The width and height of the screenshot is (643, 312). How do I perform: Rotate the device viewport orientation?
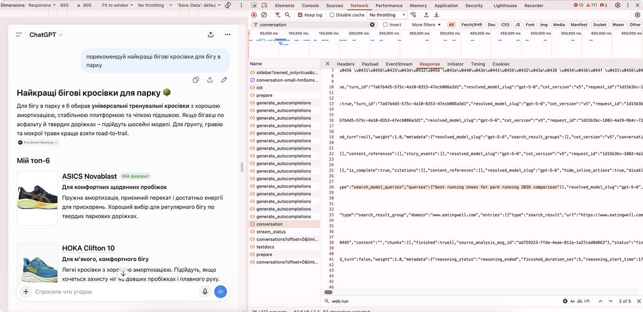pyautogui.click(x=228, y=5)
